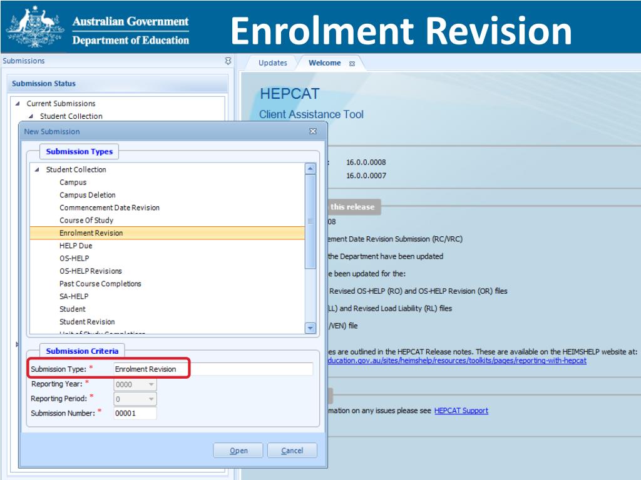Viewport: 641px width, 480px height.
Task: Click the Reporting Year label
Action: click(56, 384)
